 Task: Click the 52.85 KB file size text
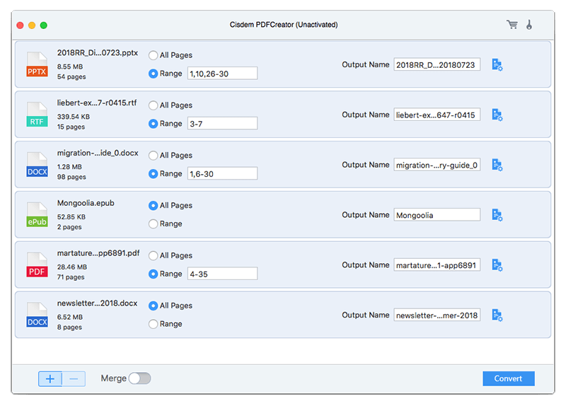[71, 217]
